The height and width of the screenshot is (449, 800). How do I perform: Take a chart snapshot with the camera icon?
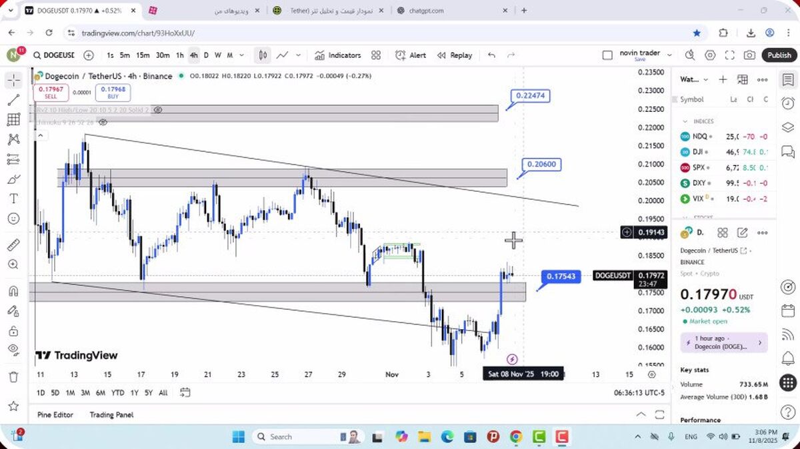(749, 55)
